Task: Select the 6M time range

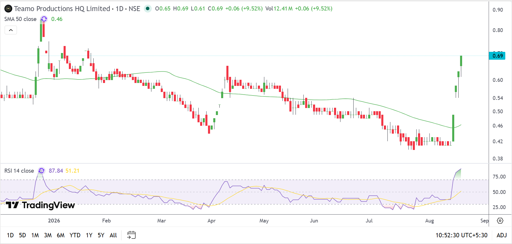Action: click(x=61, y=235)
